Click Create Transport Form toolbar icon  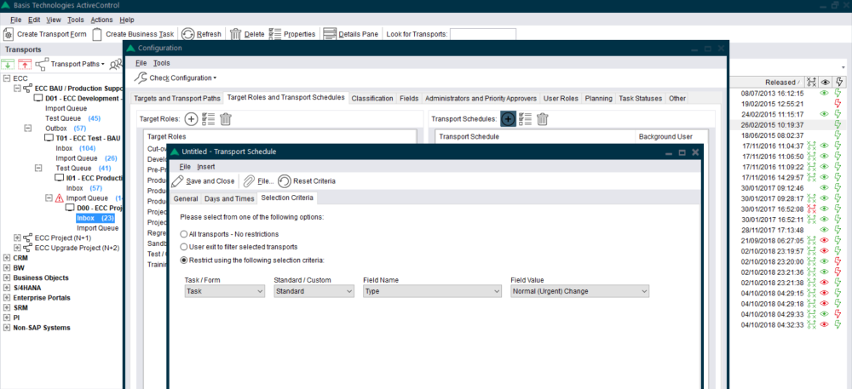coord(9,34)
